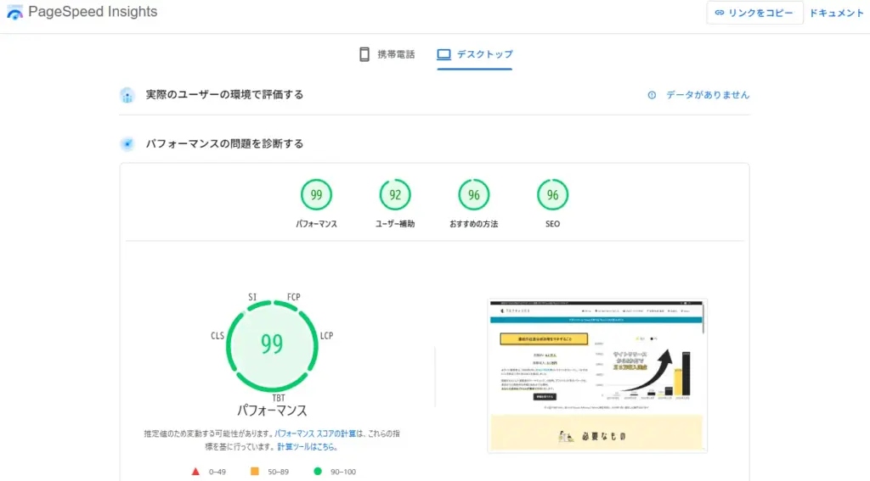Click the SI metric label on gauge

252,297
